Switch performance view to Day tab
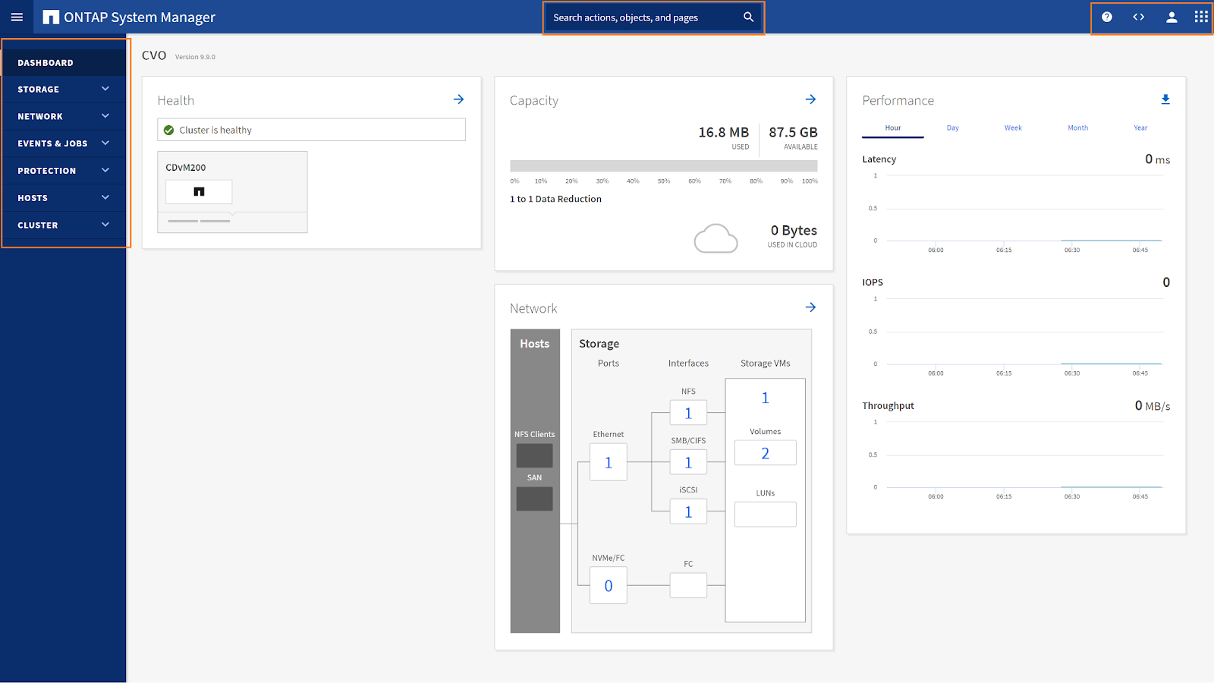1214x683 pixels. [x=952, y=128]
